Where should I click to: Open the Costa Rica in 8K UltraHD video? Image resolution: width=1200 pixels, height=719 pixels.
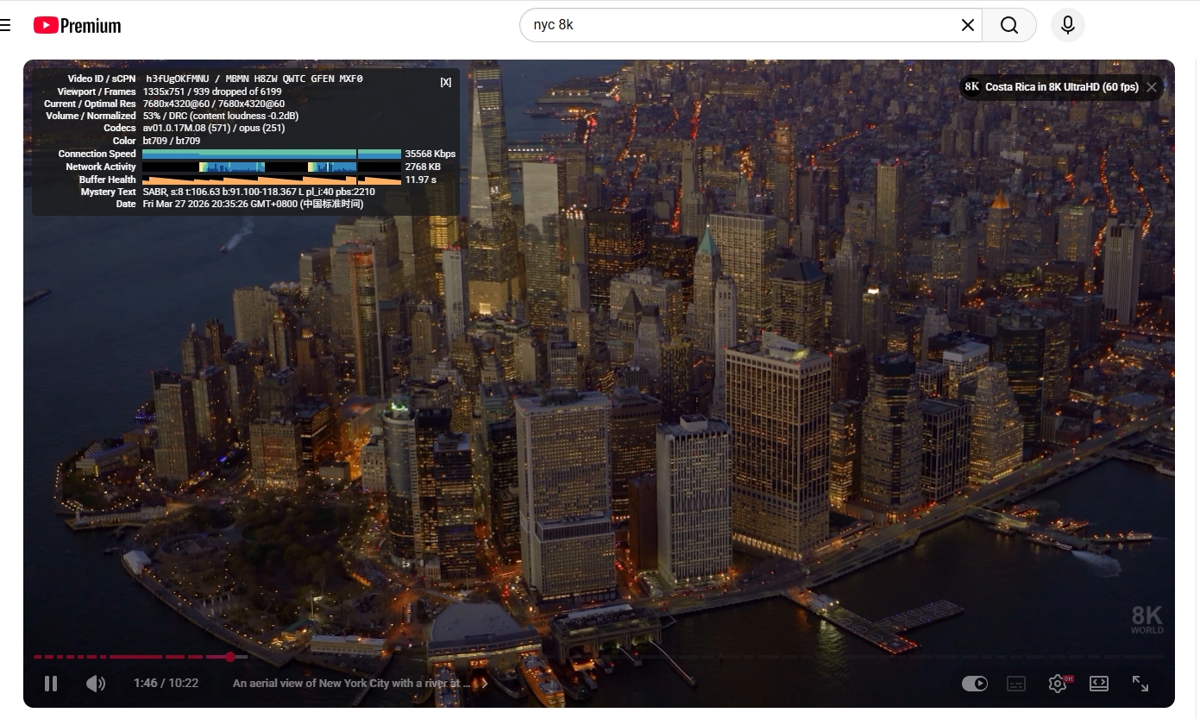(1060, 87)
